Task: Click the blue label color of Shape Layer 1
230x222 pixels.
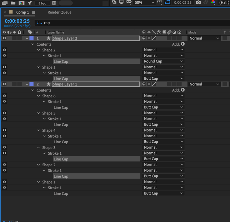Action: pos(31,84)
